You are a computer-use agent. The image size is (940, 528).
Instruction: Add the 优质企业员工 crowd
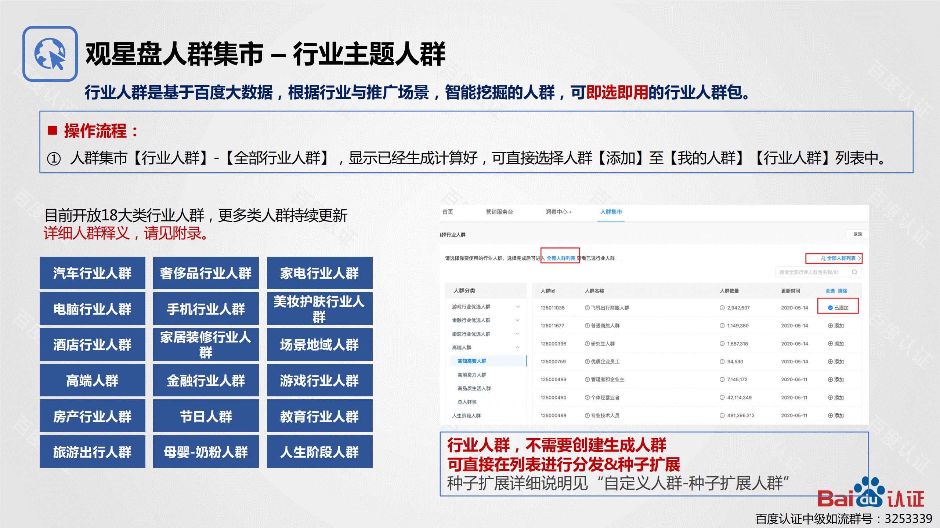[x=836, y=362]
